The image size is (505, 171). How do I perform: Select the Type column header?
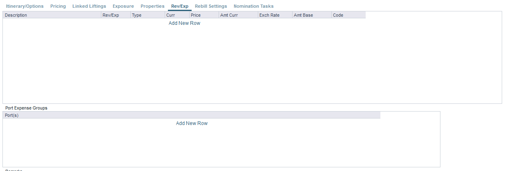[x=147, y=15]
